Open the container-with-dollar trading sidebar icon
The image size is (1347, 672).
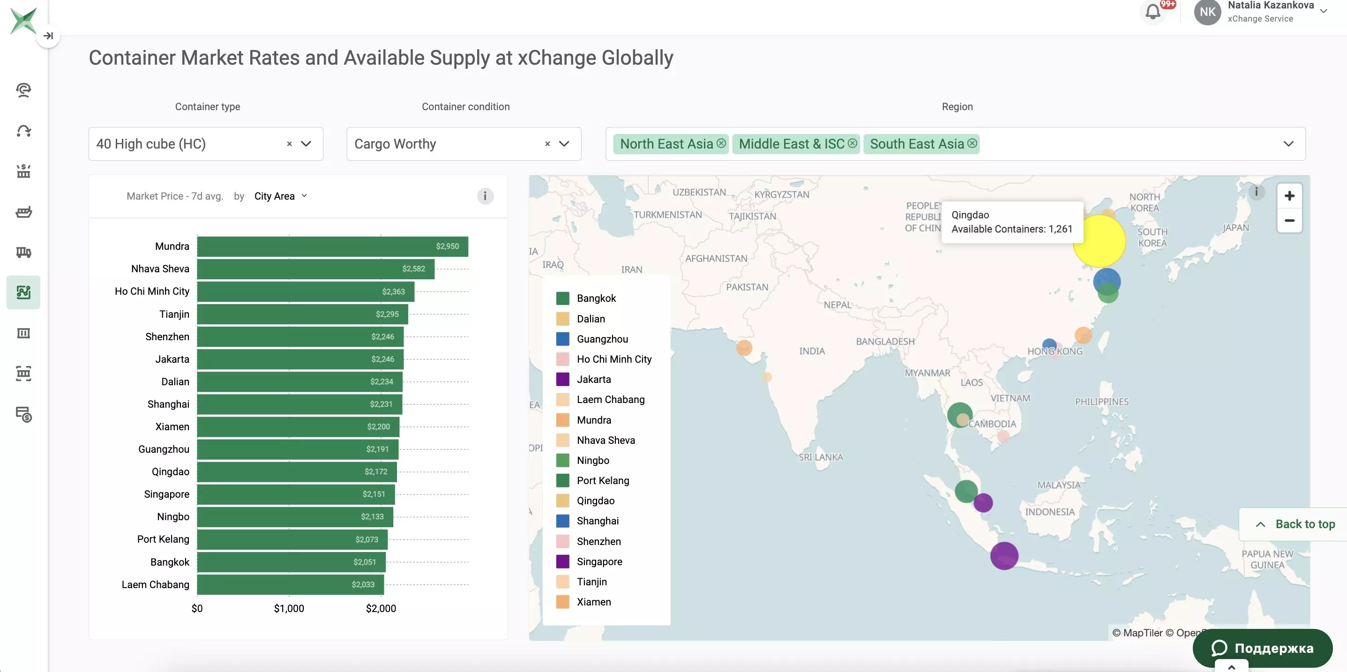[x=23, y=171]
